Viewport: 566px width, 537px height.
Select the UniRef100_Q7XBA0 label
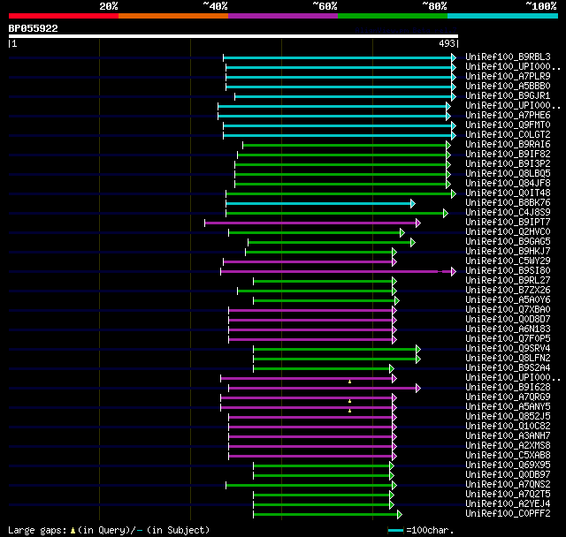pyautogui.click(x=508, y=310)
